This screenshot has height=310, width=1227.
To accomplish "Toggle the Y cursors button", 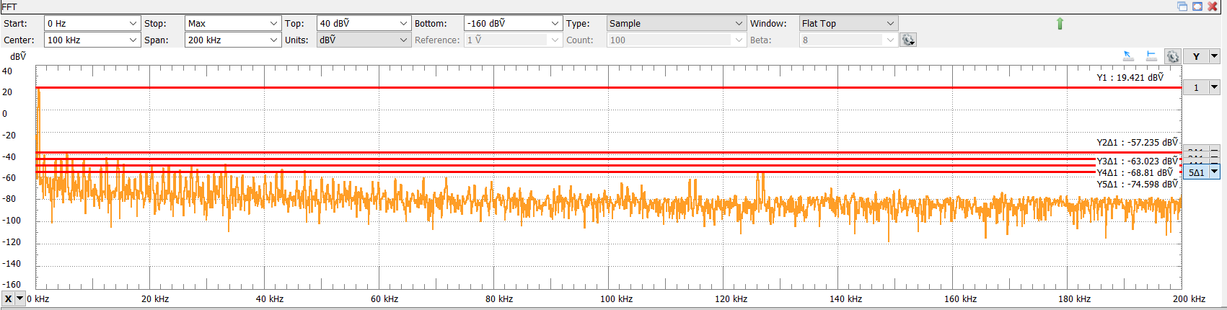I will click(1196, 56).
